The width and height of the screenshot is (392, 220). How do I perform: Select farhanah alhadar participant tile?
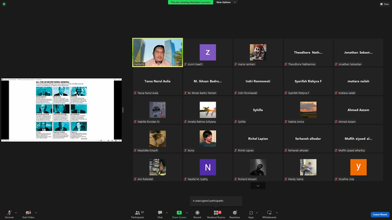click(x=308, y=139)
